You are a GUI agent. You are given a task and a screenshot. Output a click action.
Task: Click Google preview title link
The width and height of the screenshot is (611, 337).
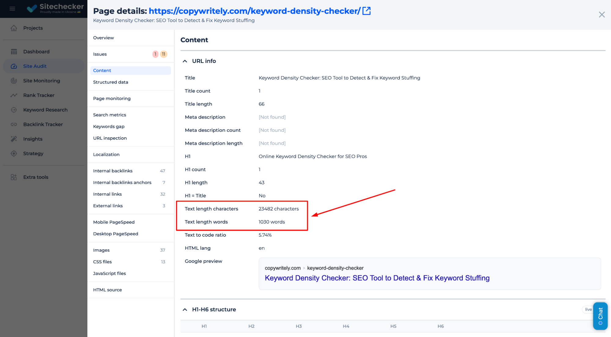[x=377, y=278]
